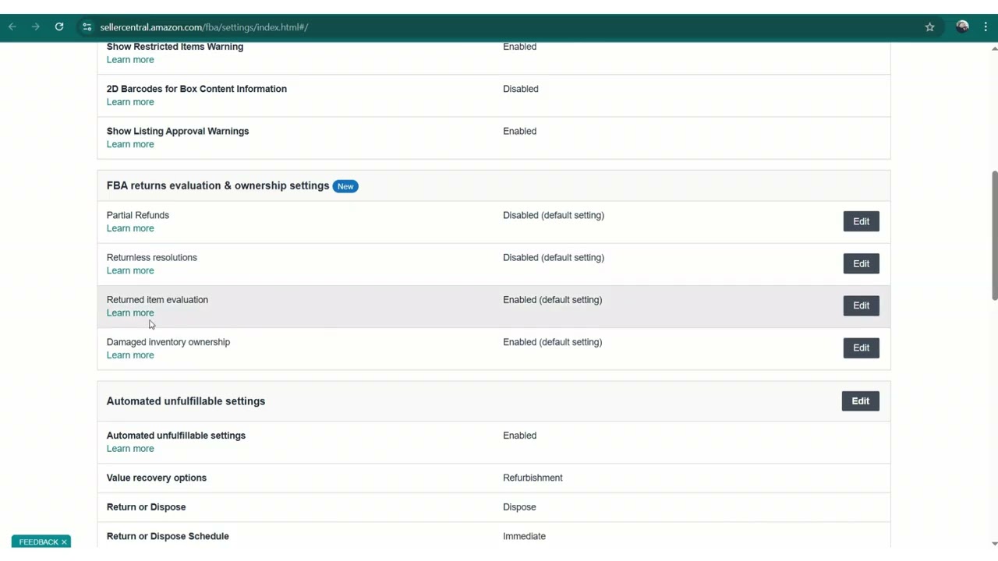Viewport: 998px width, 561px height.
Task: Click the 'Immediate' schedule value
Action: [524, 536]
